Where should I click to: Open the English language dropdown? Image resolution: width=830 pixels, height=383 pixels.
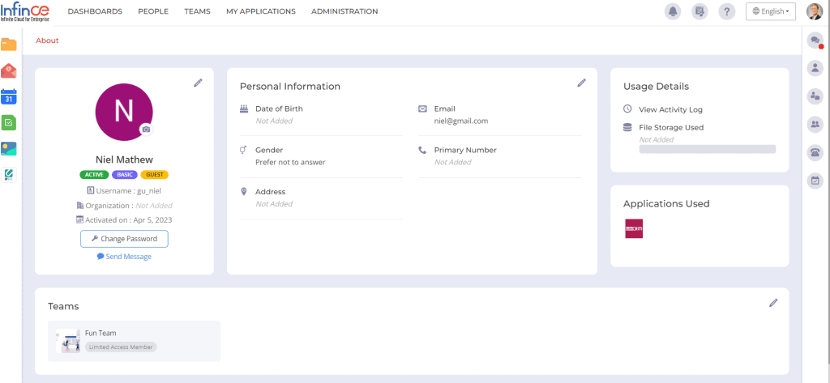pyautogui.click(x=770, y=11)
